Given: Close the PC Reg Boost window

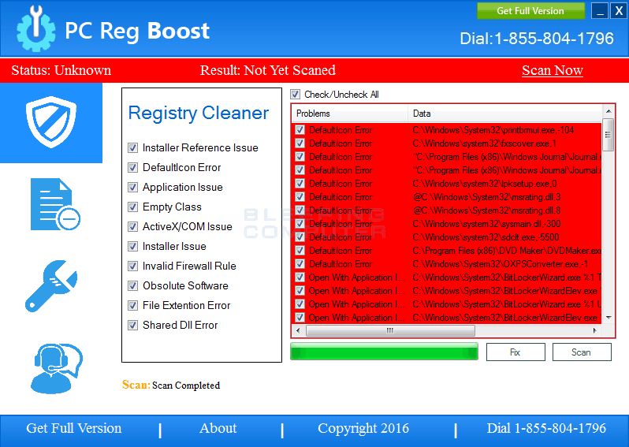Looking at the screenshot, I should [x=619, y=11].
